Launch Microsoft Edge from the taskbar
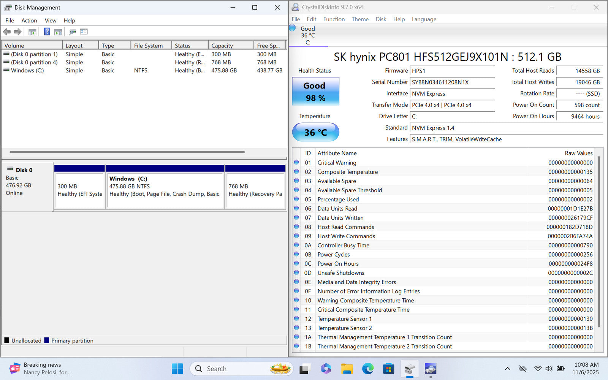Viewport: 608px width, 380px height. (x=367, y=369)
